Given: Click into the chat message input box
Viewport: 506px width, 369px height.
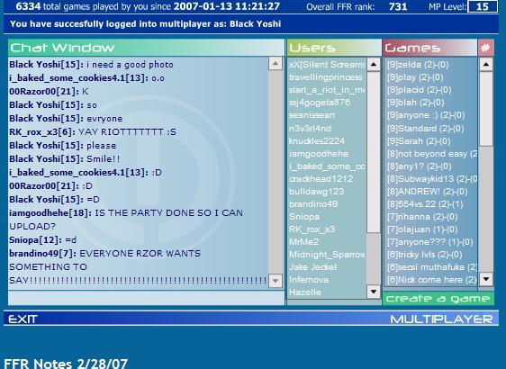Looking at the screenshot, I should tap(146, 298).
